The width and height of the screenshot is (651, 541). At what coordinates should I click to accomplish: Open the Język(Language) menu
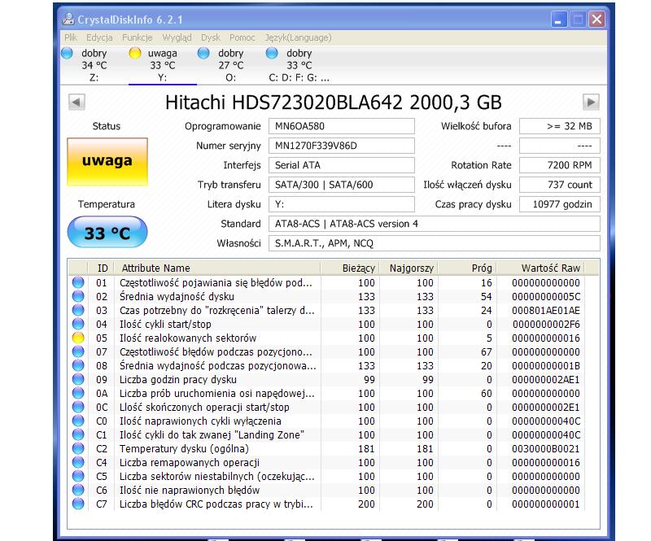point(298,37)
